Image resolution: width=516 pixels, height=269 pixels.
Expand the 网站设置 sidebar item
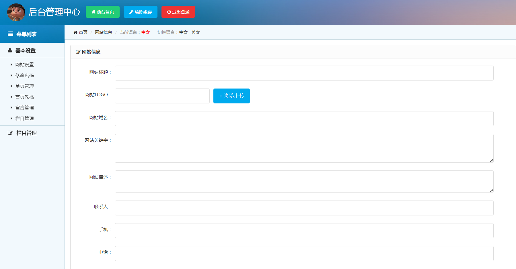[24, 65]
